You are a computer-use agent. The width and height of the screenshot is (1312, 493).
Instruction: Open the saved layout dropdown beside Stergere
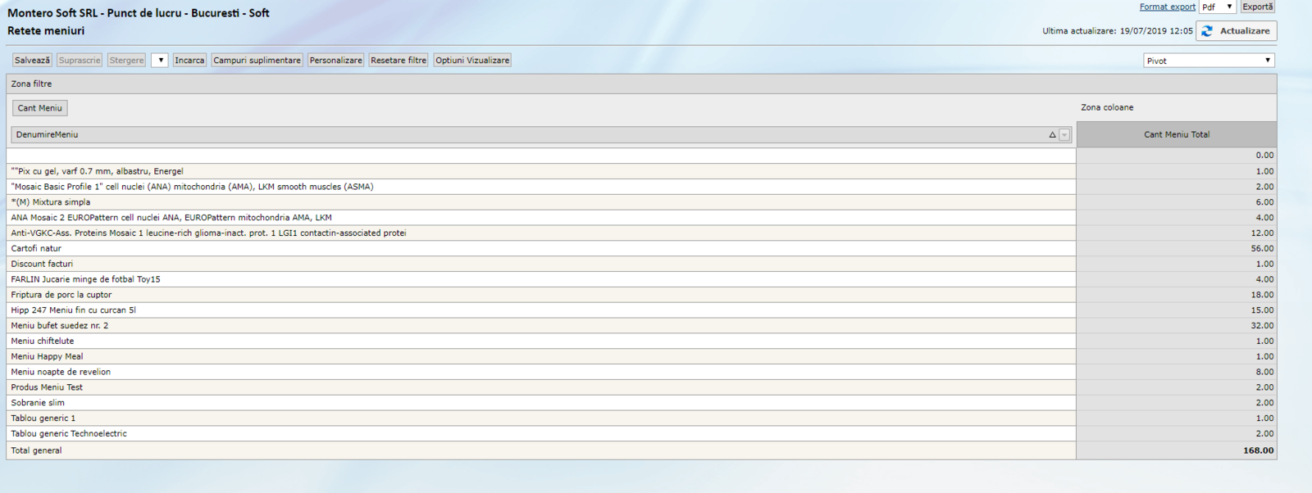click(x=160, y=61)
